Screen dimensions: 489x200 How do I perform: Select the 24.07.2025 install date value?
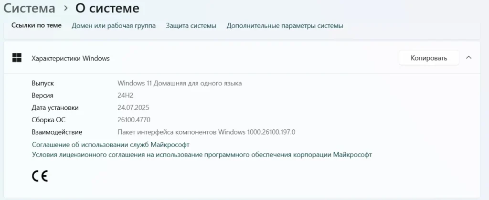click(134, 108)
